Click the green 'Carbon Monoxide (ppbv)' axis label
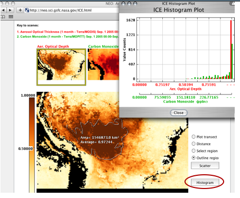 coord(185,101)
